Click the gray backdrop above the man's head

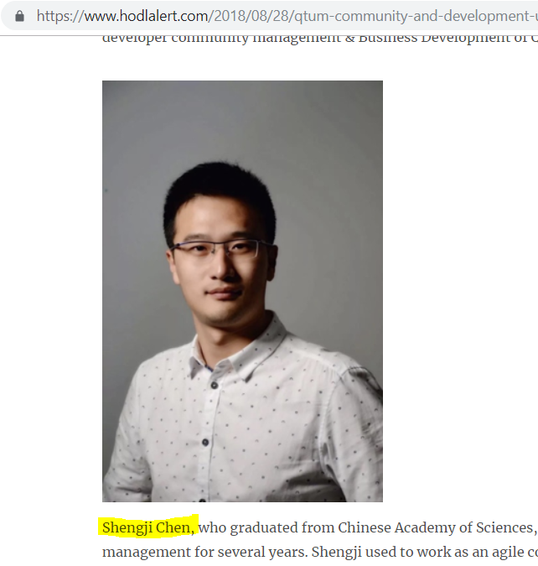pyautogui.click(x=231, y=122)
